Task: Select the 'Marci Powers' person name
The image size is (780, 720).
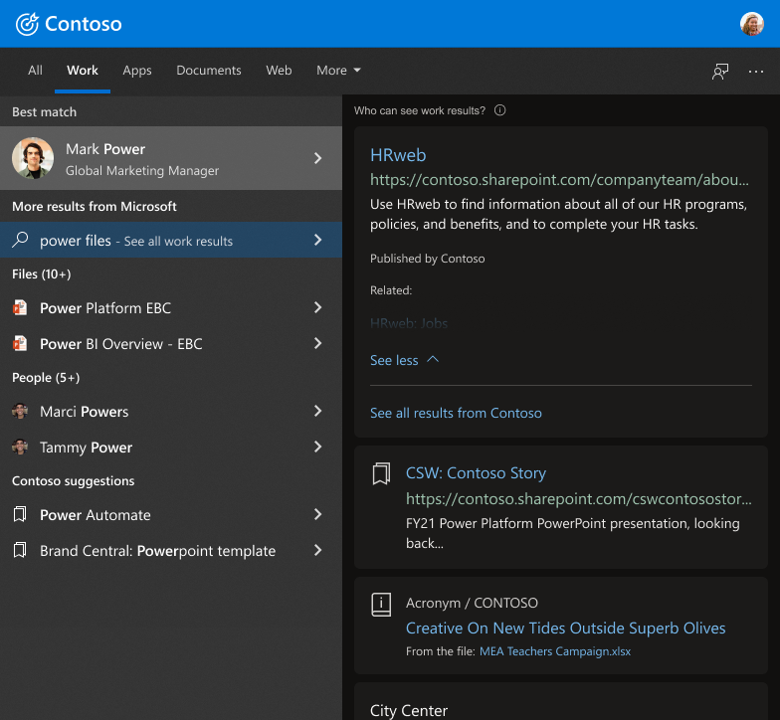Action: click(84, 412)
